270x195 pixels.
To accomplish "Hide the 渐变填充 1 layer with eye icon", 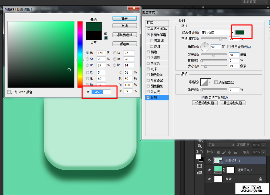I will [x=209, y=170].
